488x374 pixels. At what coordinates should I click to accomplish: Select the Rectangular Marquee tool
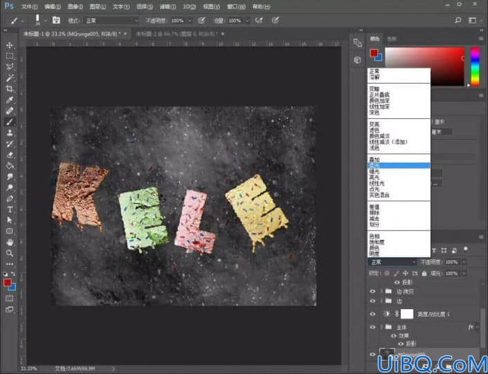[x=10, y=56]
